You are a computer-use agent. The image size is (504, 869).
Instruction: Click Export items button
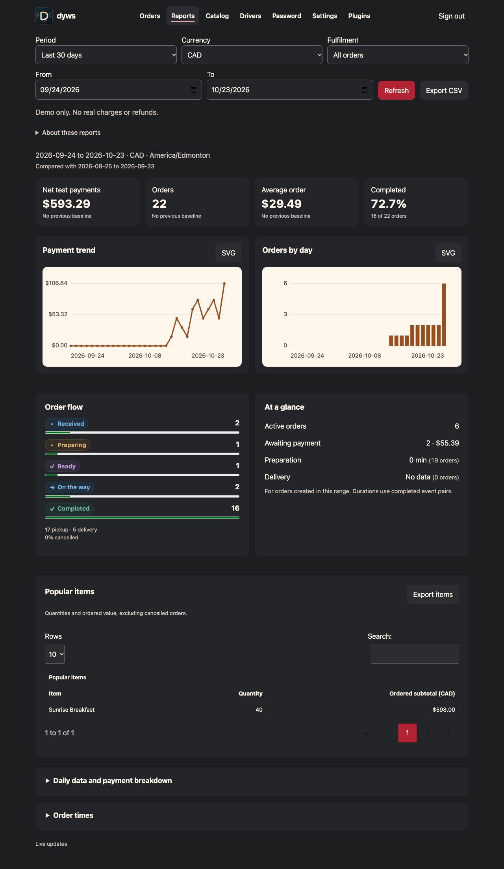[x=433, y=594]
